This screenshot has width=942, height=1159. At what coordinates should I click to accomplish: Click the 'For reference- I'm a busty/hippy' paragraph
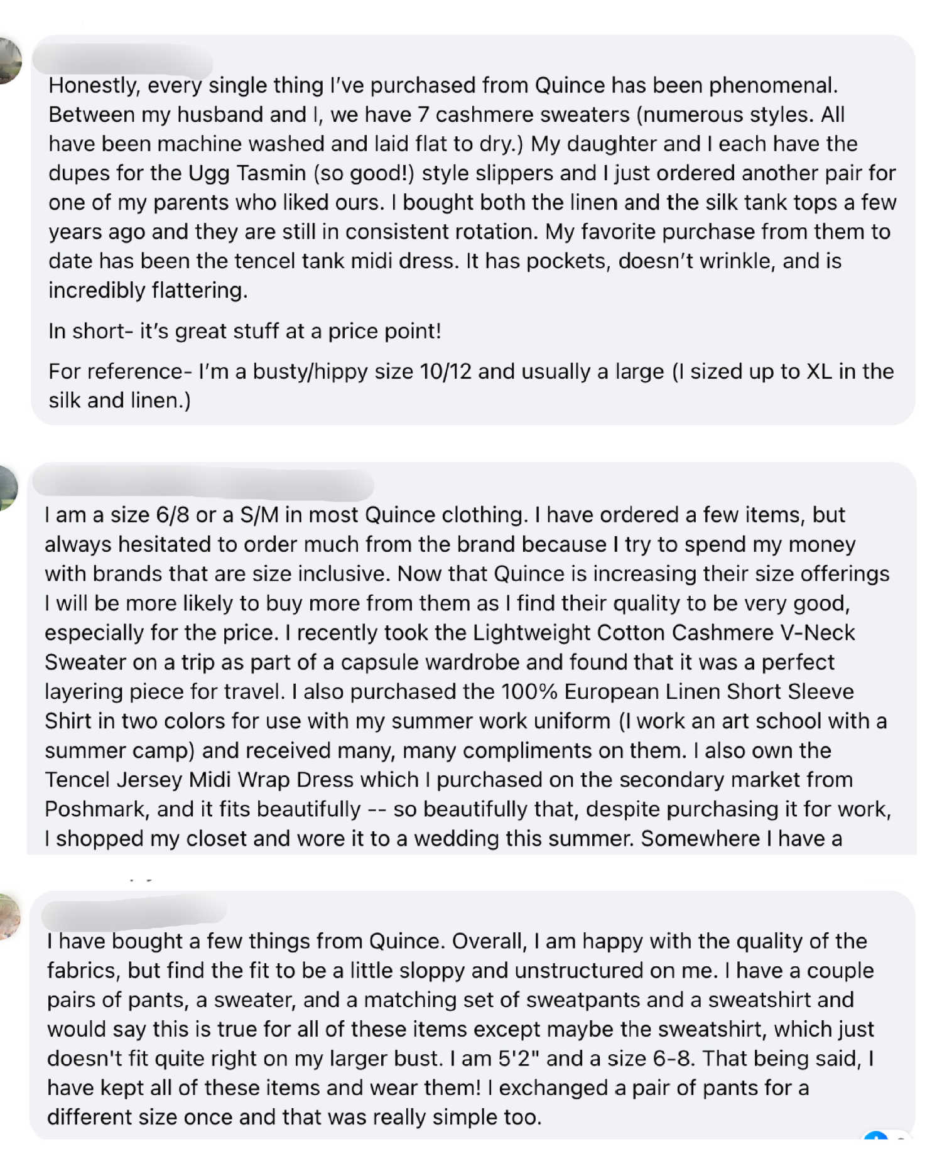pyautogui.click(x=471, y=385)
